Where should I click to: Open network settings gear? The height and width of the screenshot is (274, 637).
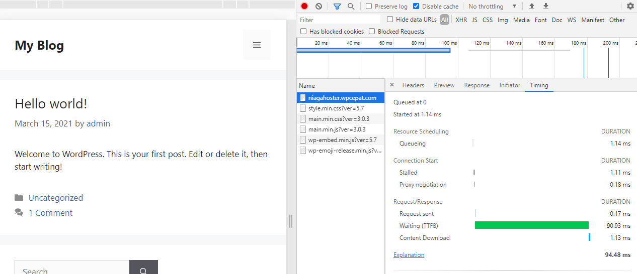click(630, 7)
